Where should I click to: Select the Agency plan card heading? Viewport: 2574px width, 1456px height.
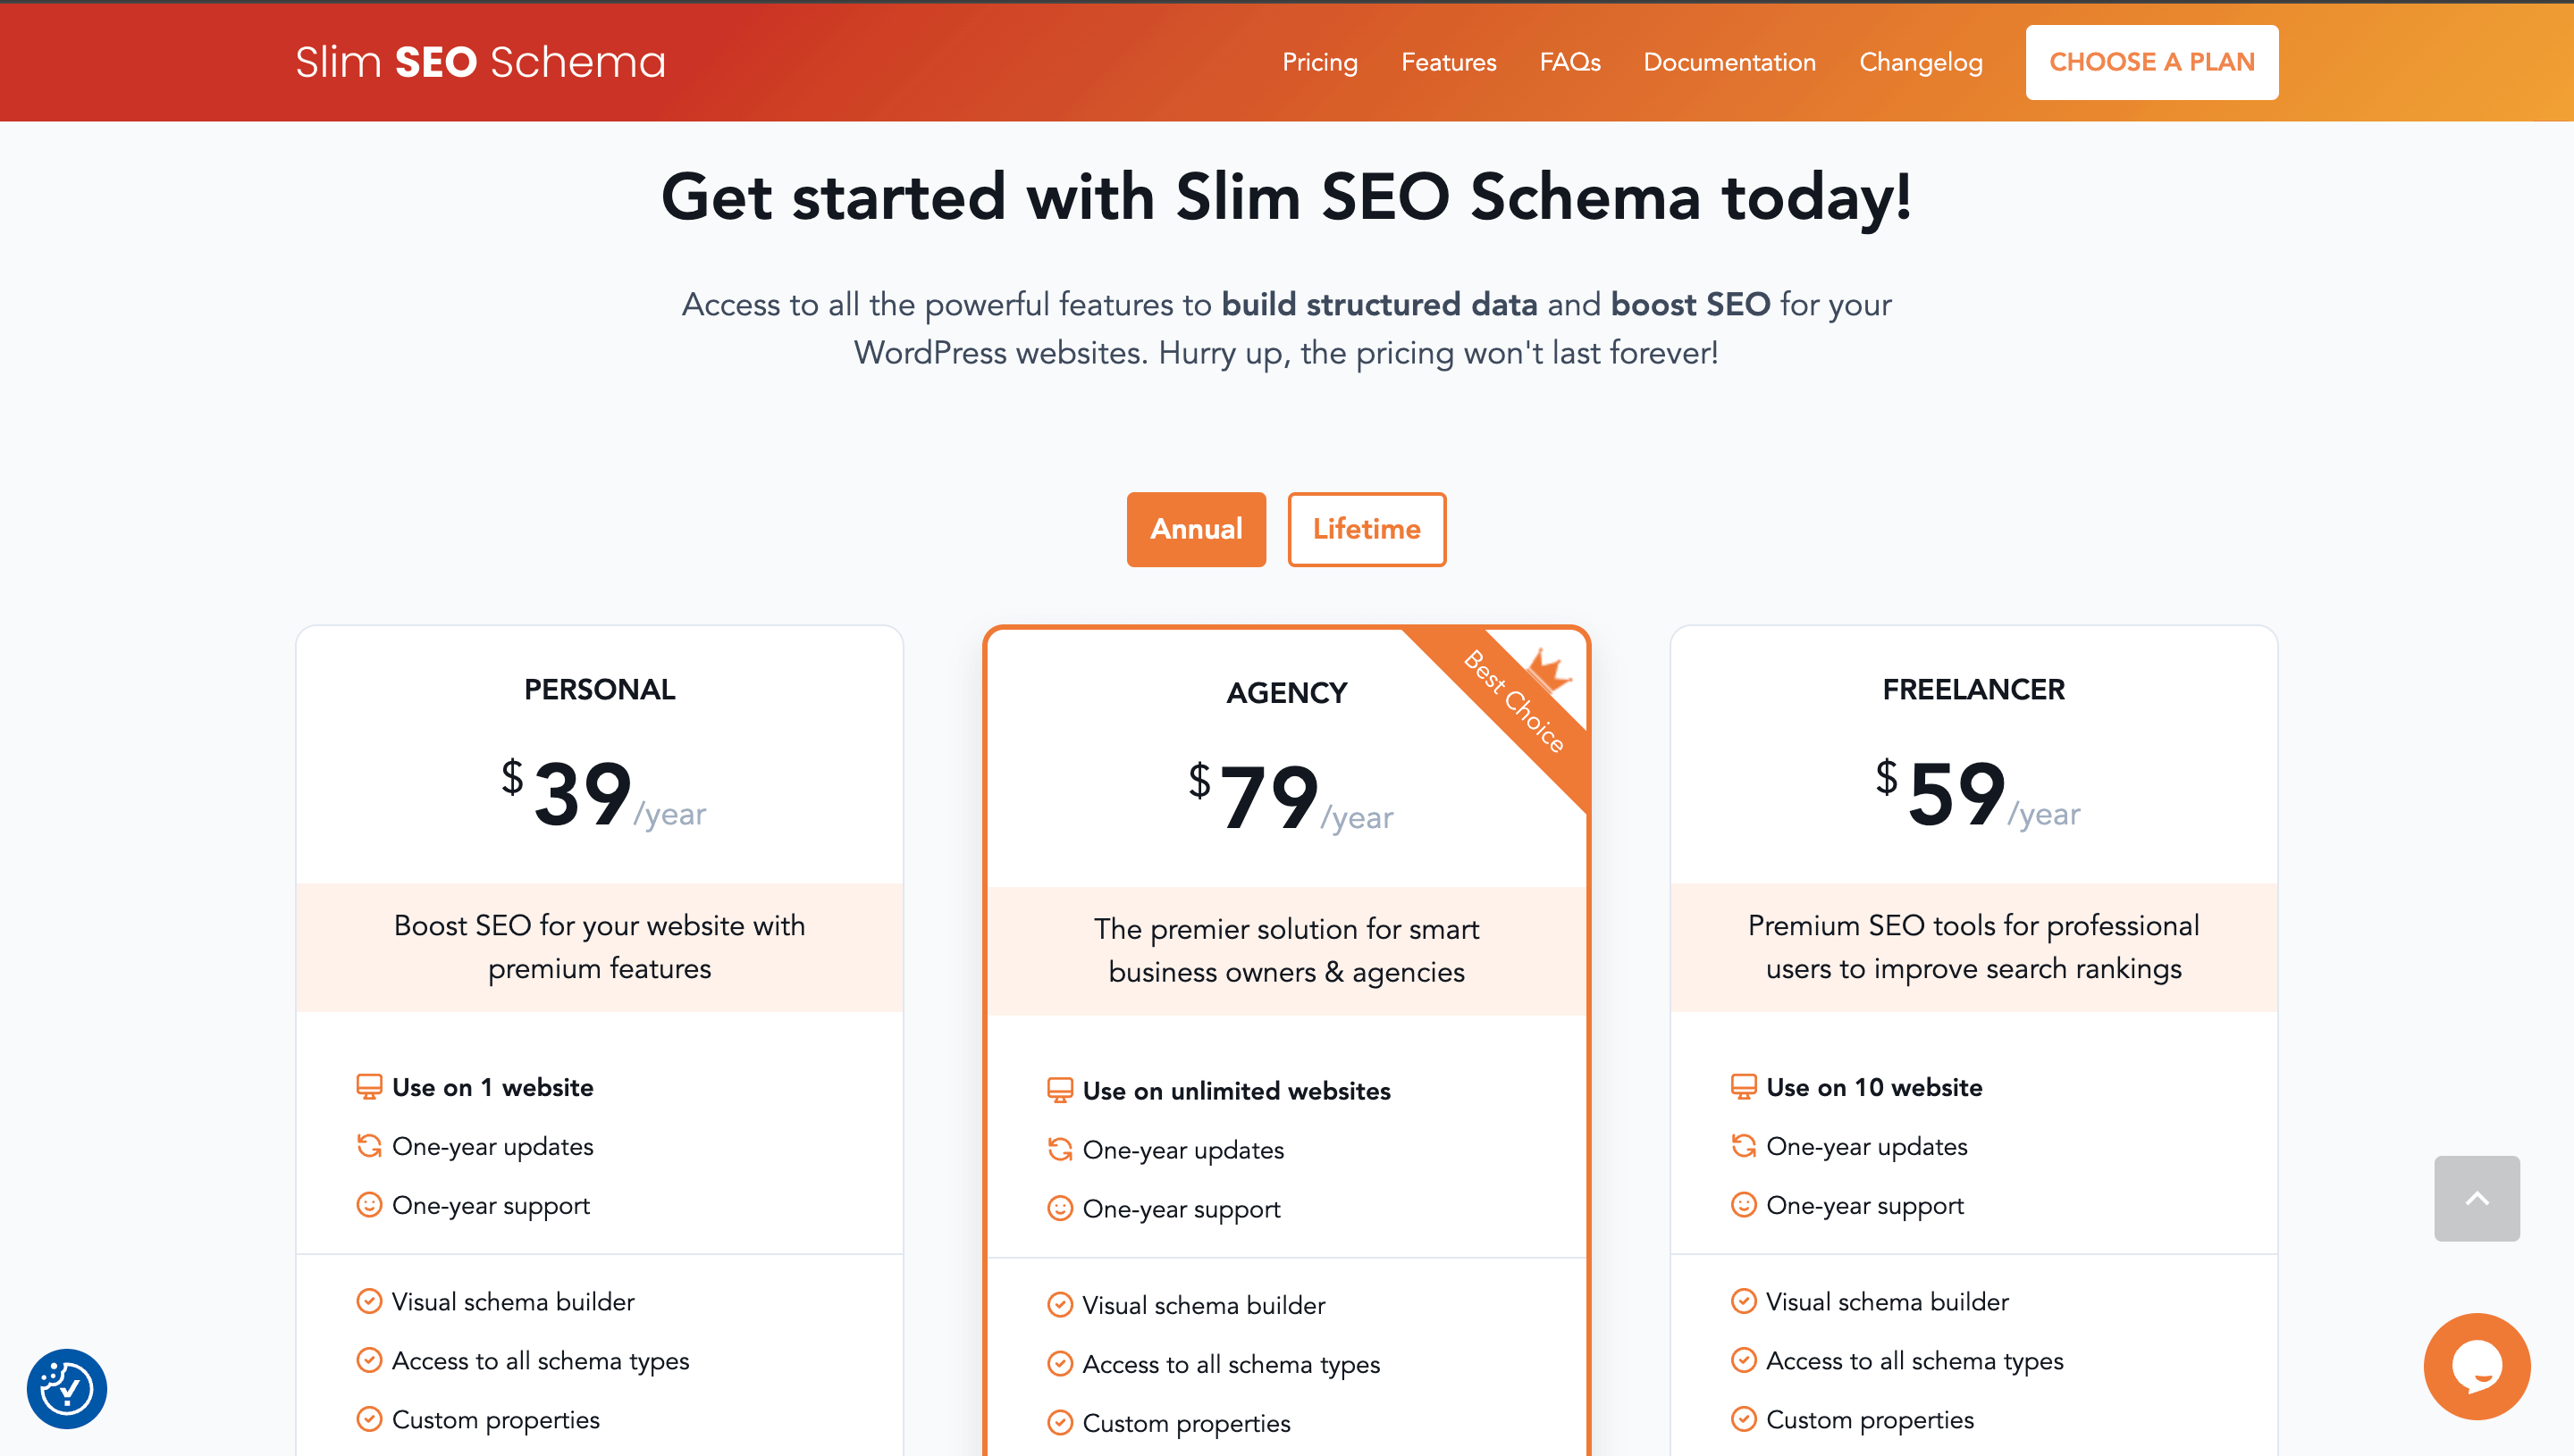1286,693
